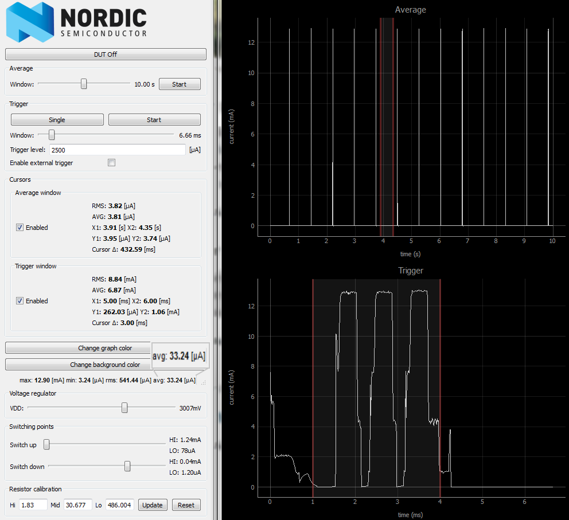569x520 pixels.
Task: Adjust the Average window slider handle
Action: (84, 84)
